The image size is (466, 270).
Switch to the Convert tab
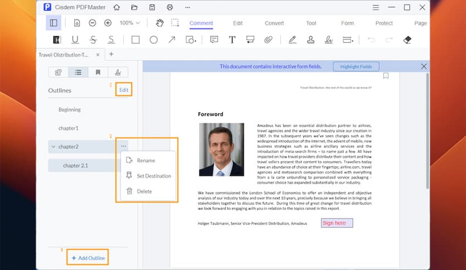coord(274,23)
